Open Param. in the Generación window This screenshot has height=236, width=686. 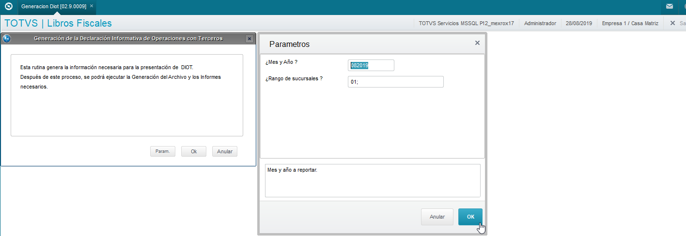pyautogui.click(x=162, y=151)
